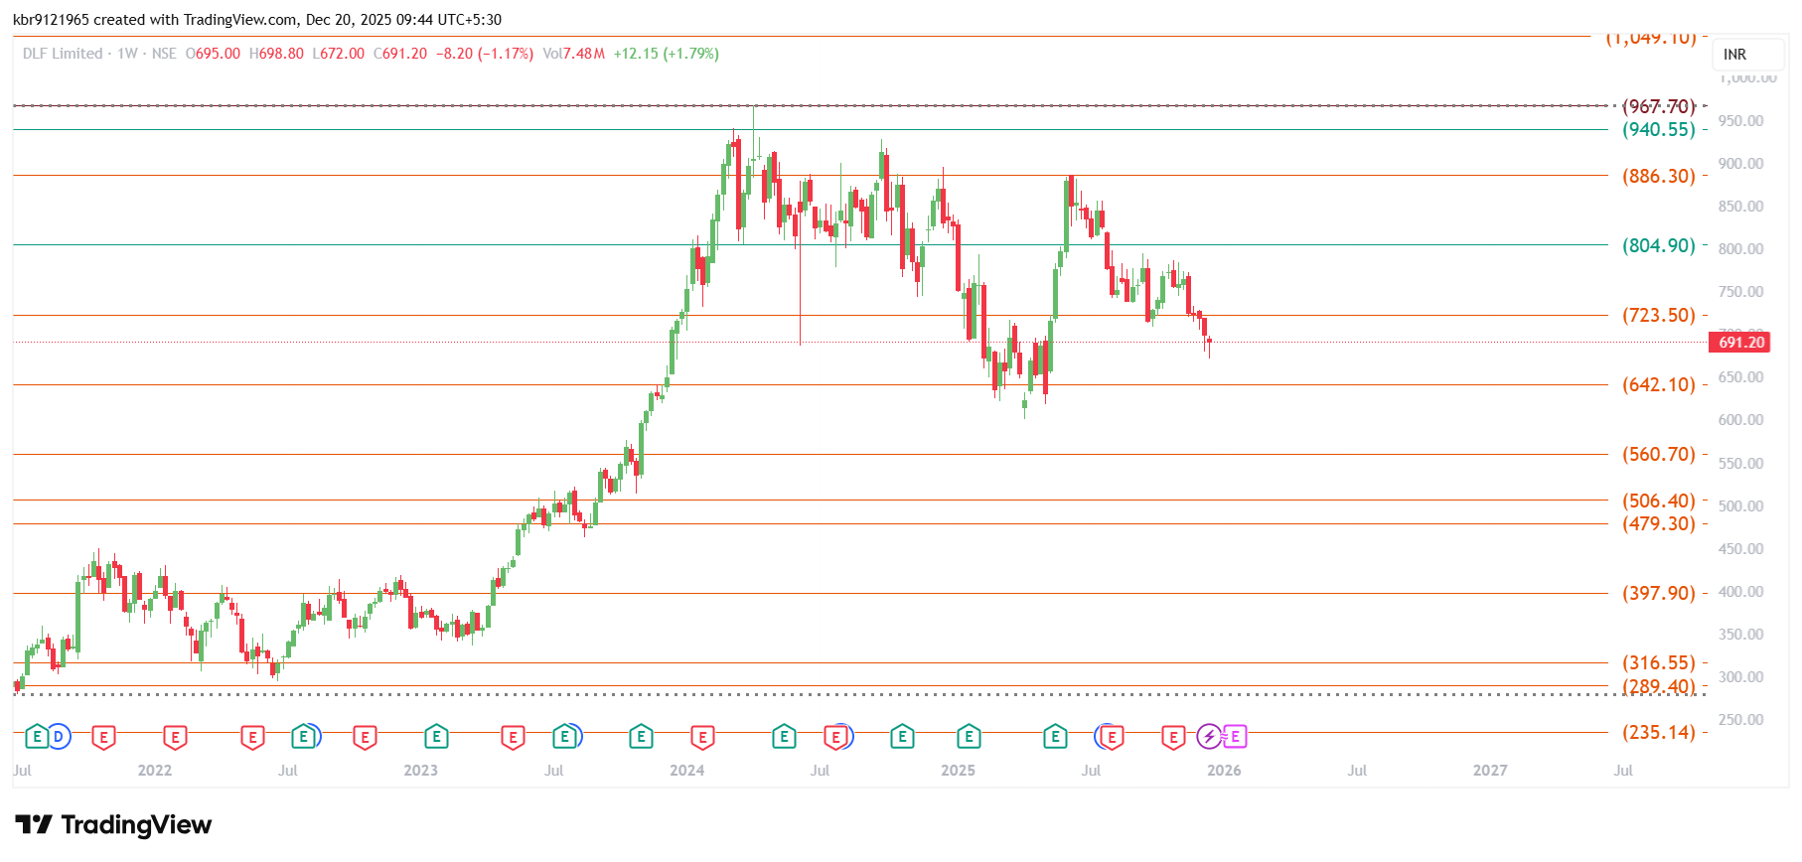This screenshot has width=1802, height=862.
Task: Select the green earnings marker above 2025 label
Action: coord(969,736)
